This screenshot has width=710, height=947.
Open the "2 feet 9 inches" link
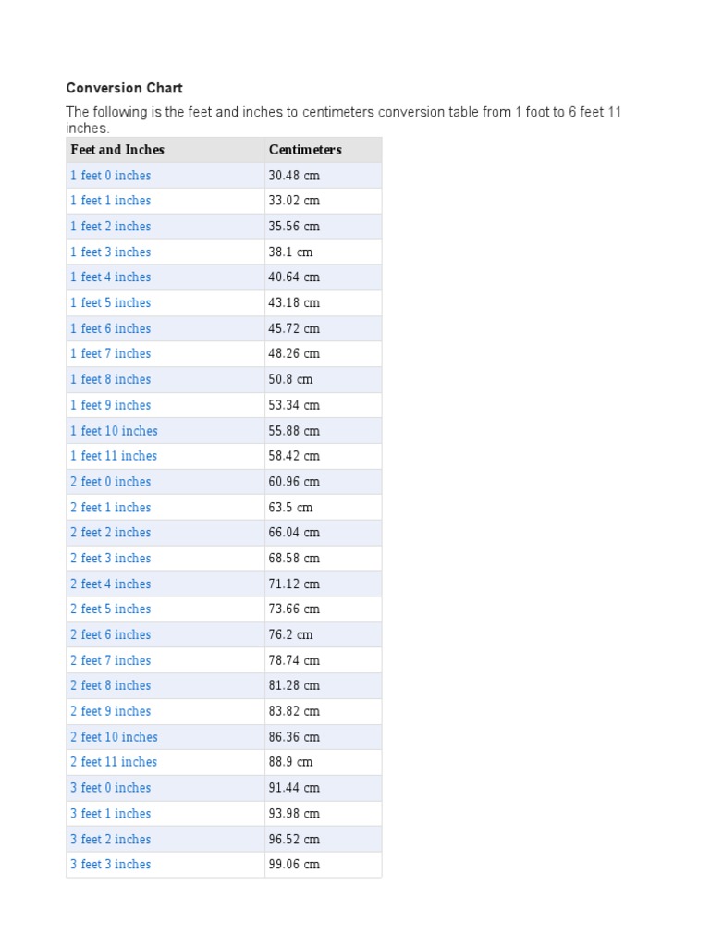110,711
